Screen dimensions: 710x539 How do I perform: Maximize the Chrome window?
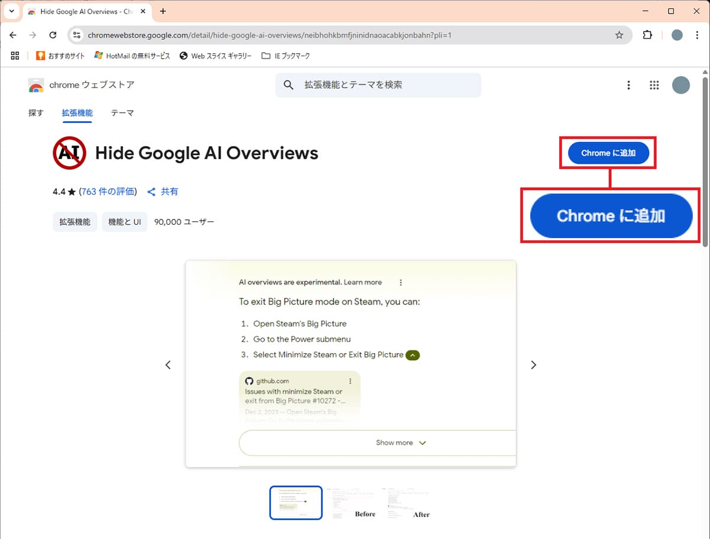point(671,11)
